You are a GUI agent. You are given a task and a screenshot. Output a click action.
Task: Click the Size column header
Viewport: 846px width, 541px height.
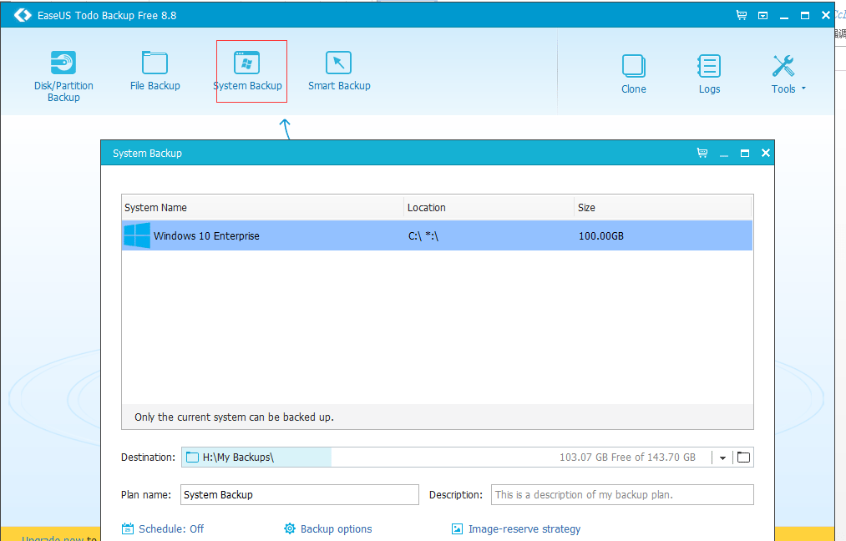662,208
